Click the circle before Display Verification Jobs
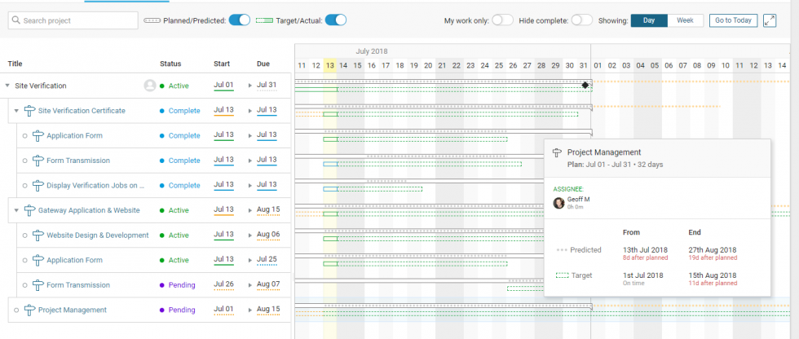799x339 pixels. [24, 185]
